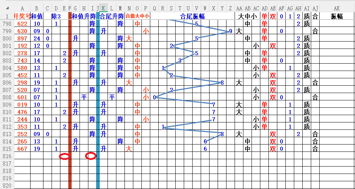Select column A header
This screenshot has height=189, width=355.
[x=22, y=8]
